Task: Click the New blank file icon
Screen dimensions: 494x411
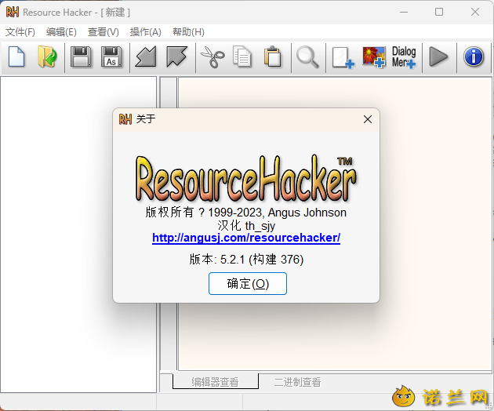Action: [x=16, y=57]
